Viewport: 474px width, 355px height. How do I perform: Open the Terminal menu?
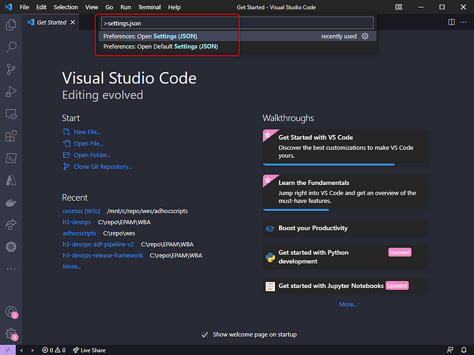tap(149, 7)
